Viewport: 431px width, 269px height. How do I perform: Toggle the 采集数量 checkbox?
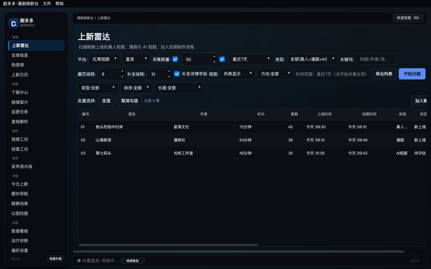click(175, 59)
